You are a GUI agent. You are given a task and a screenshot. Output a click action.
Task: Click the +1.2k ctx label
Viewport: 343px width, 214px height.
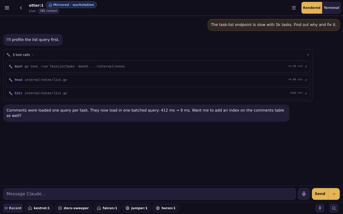[295, 66]
